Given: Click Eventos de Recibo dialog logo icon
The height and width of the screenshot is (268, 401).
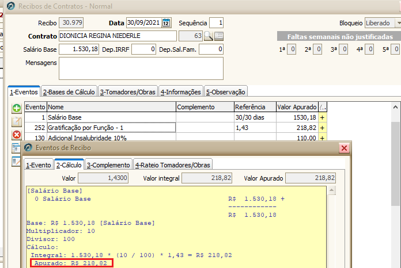Looking at the screenshot, I should (x=28, y=148).
